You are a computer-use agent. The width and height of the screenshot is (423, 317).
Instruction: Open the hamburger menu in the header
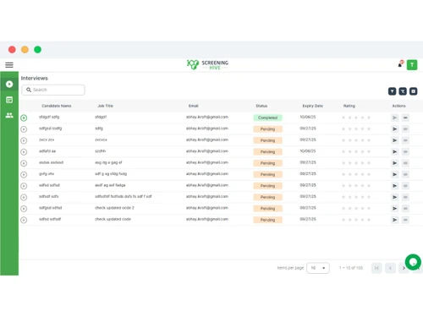[9, 65]
